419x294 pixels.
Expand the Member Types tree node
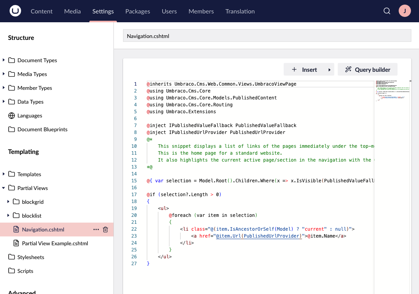point(3,88)
